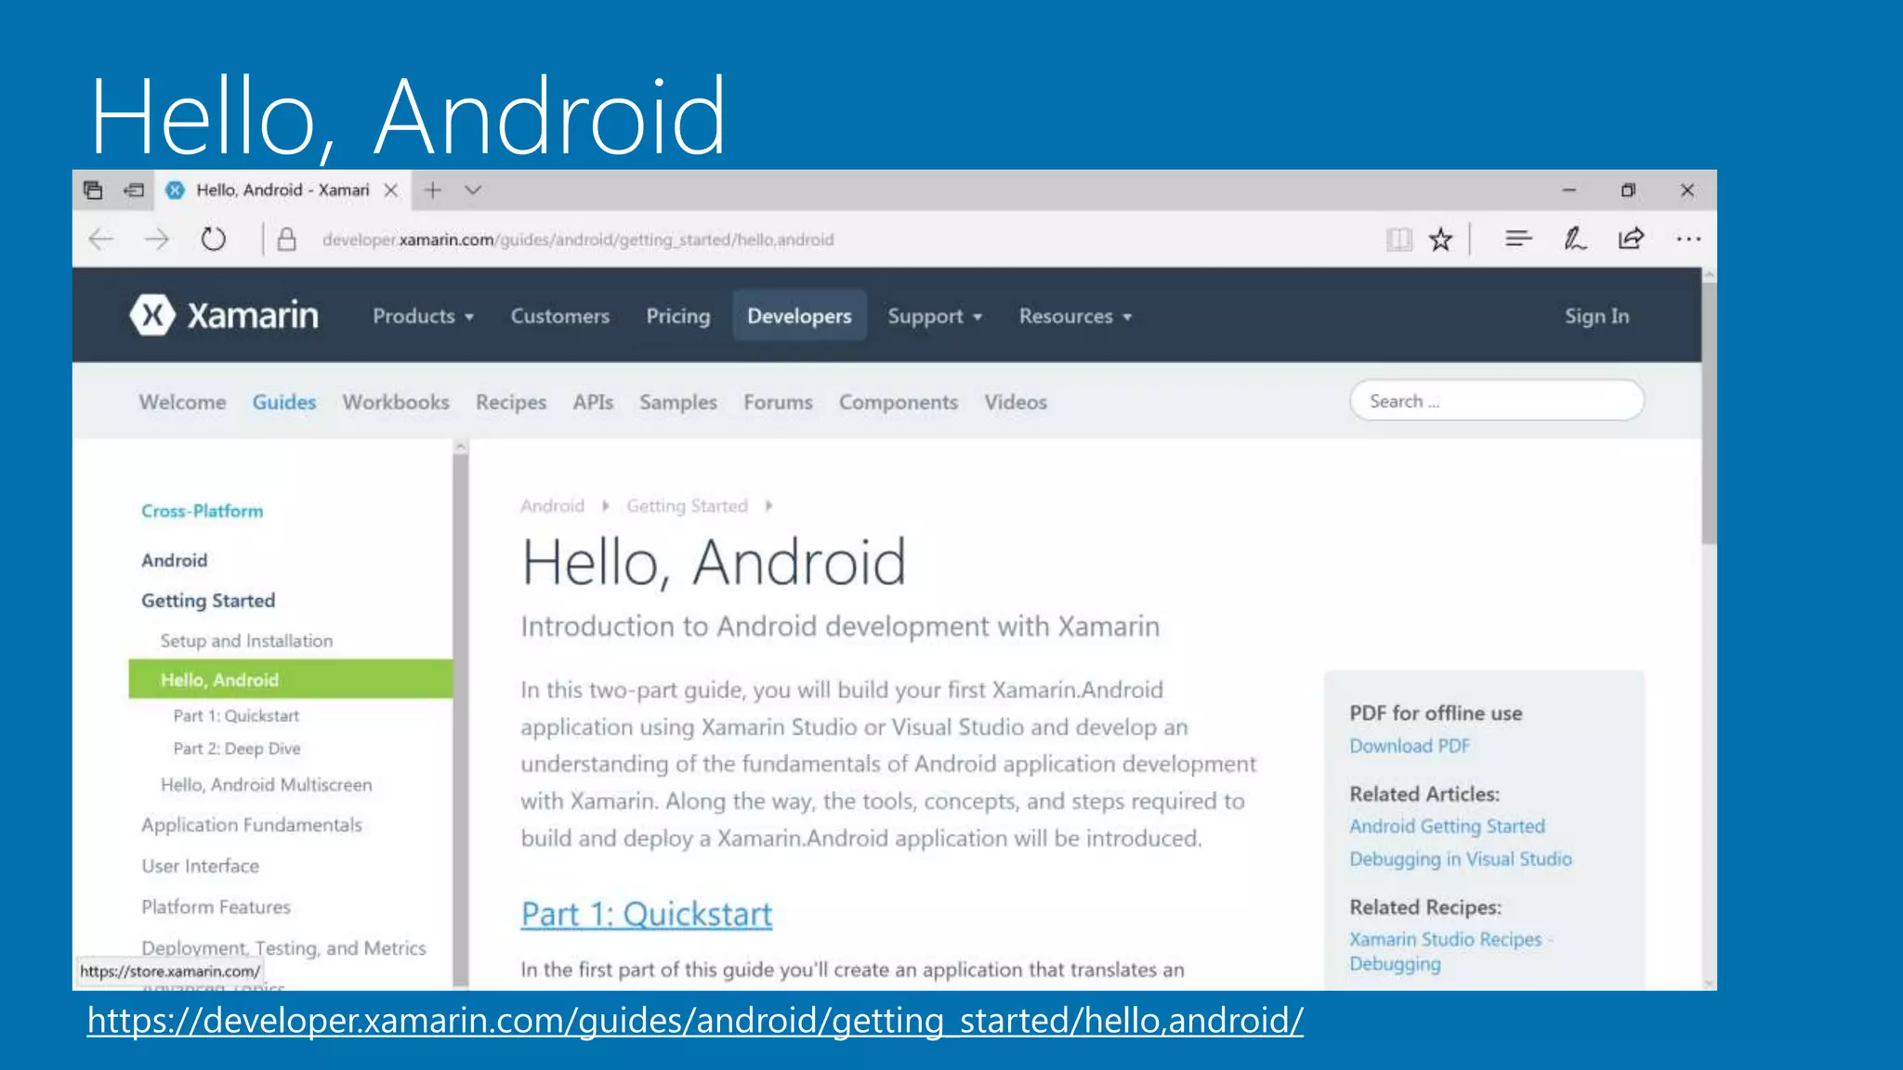The width and height of the screenshot is (1903, 1070).
Task: Switch to the Workbooks tab
Action: (396, 402)
